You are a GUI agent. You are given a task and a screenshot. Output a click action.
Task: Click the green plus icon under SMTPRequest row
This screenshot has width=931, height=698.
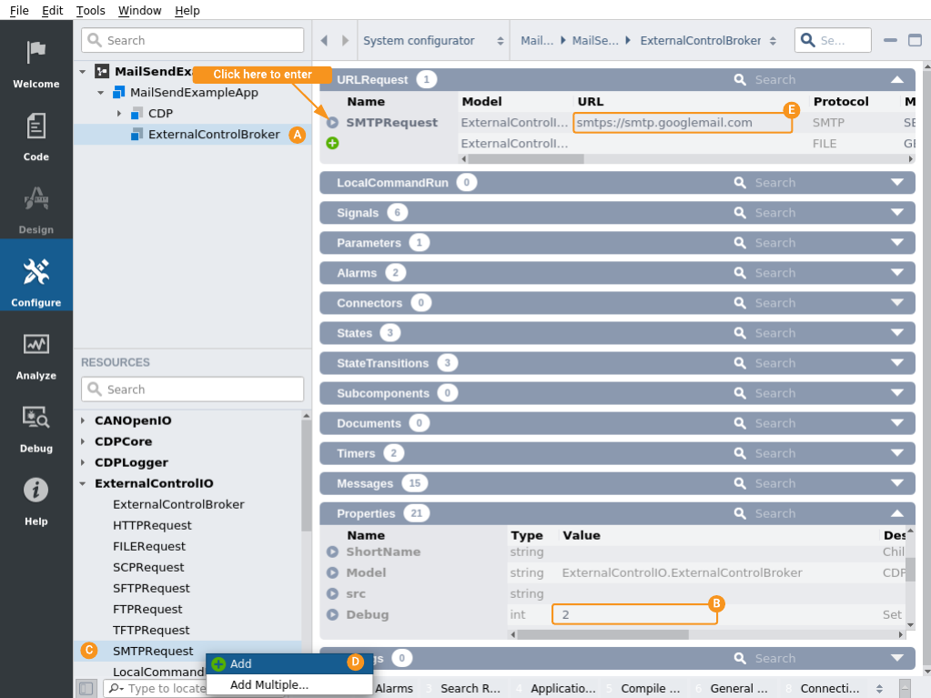pyautogui.click(x=332, y=143)
